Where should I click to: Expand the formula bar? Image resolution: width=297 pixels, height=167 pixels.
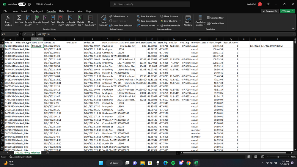[294, 34]
